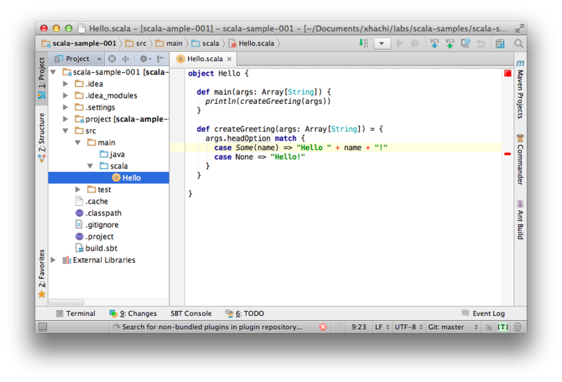562x382 pixels.
Task: Click the Revert undo arrow icon
Action: click(x=481, y=44)
